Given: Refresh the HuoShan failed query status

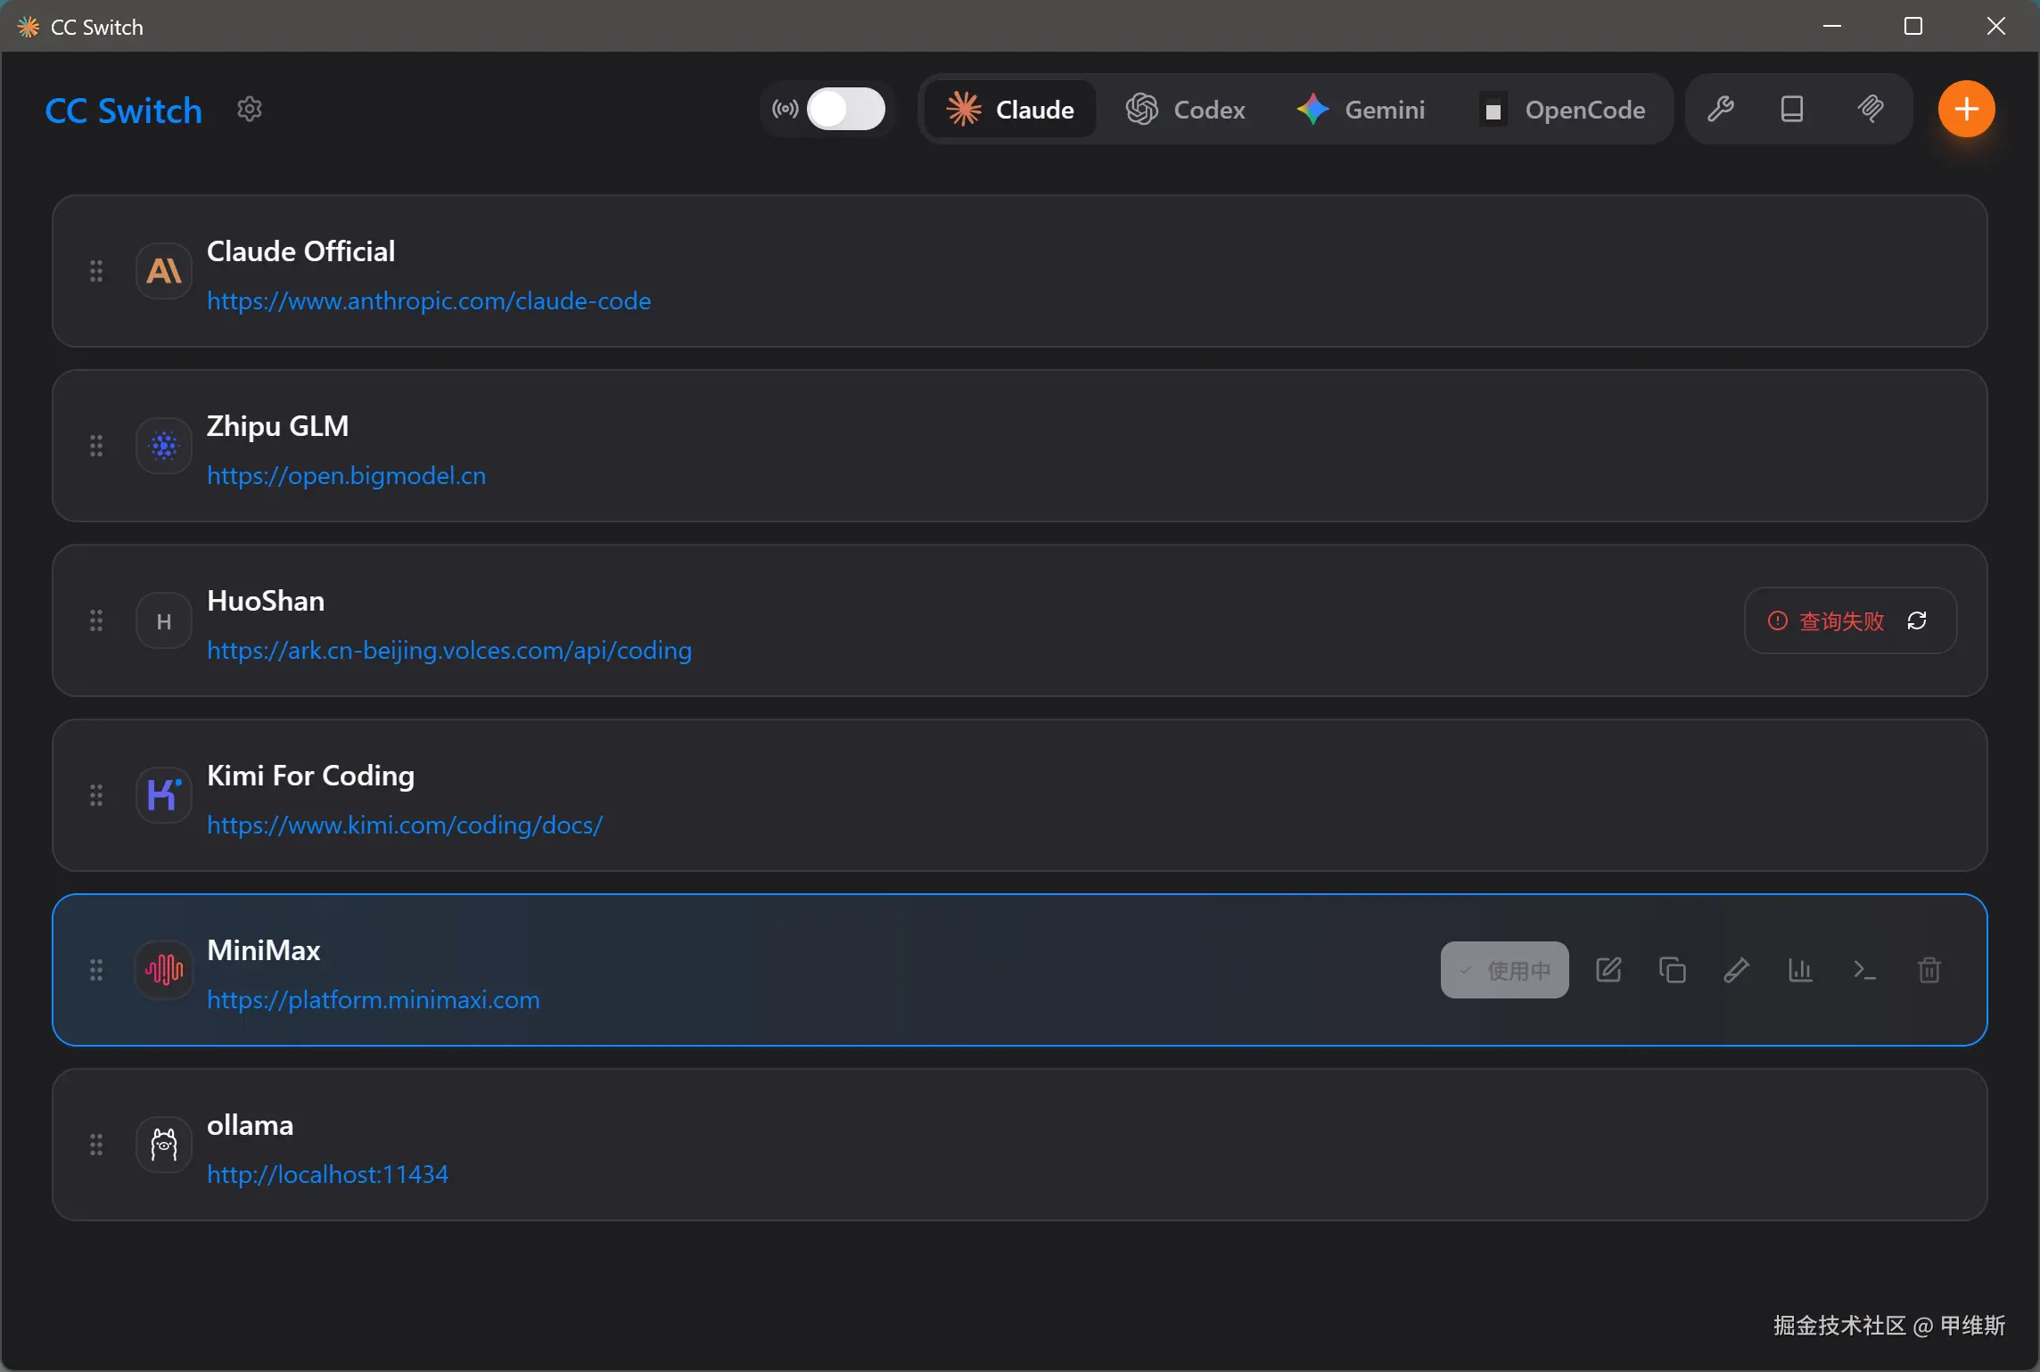Looking at the screenshot, I should 1917,620.
